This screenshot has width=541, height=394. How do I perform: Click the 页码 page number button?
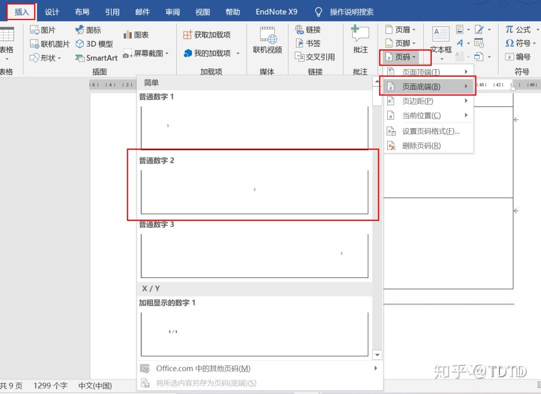coord(400,57)
